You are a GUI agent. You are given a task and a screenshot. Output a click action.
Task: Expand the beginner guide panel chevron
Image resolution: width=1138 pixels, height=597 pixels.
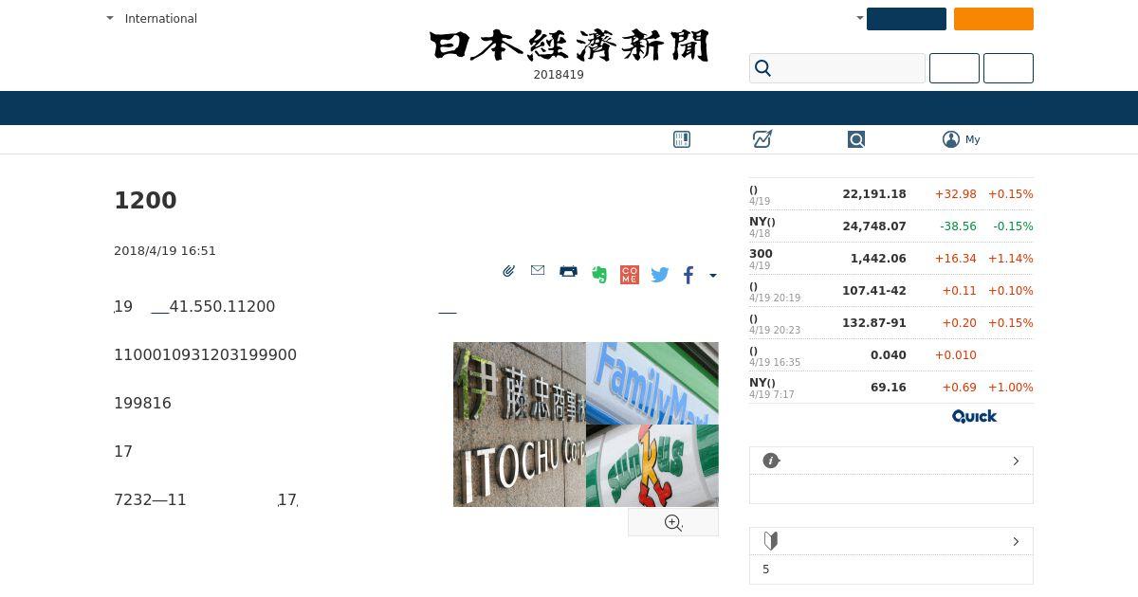click(1016, 541)
